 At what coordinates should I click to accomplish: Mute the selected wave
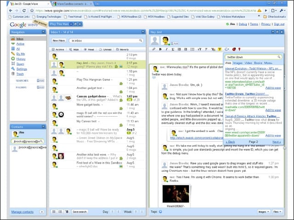click(x=74, y=49)
